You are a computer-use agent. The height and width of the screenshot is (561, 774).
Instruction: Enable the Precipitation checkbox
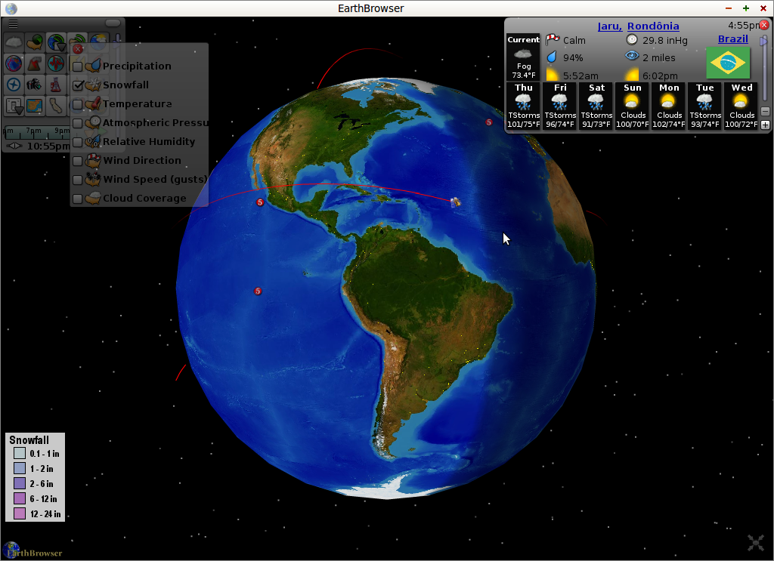click(78, 66)
